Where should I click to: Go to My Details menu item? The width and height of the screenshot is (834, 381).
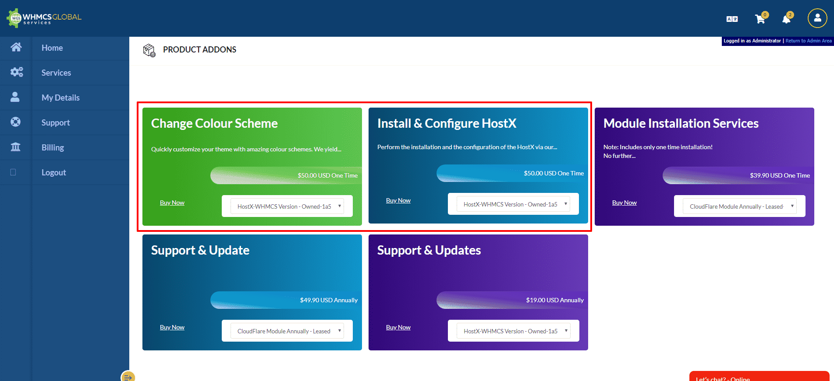(x=60, y=98)
